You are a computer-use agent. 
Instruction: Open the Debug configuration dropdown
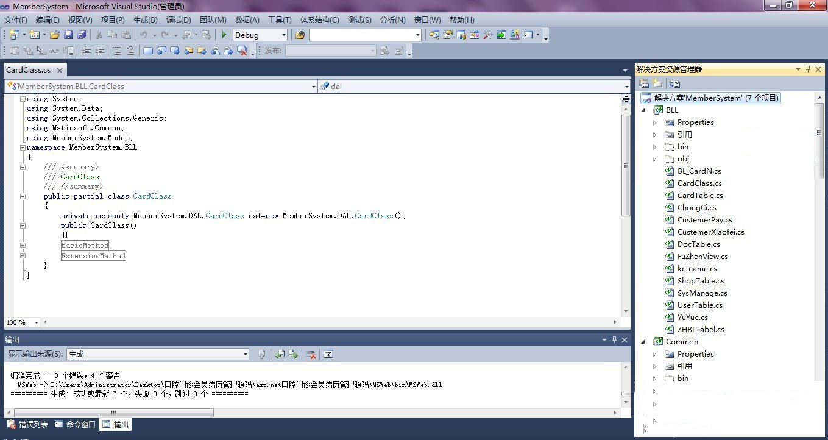283,35
